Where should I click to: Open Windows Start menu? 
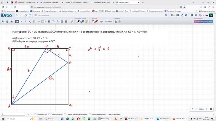[x=3, y=119]
